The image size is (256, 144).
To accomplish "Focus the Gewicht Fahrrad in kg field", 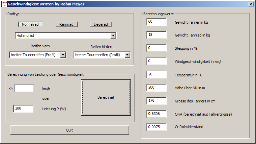I will [157, 35].
